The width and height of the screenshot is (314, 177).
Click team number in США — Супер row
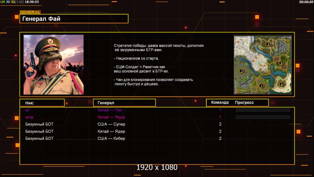tap(220, 124)
